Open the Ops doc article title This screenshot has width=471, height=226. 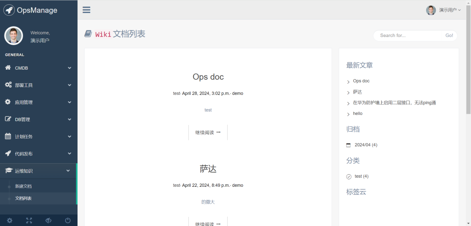coord(208,77)
